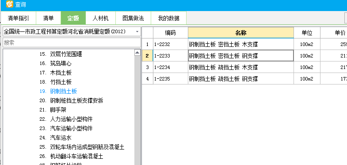Click the tree vertical scrollbar track
This screenshot has width=347, height=165.
(x=137, y=110)
